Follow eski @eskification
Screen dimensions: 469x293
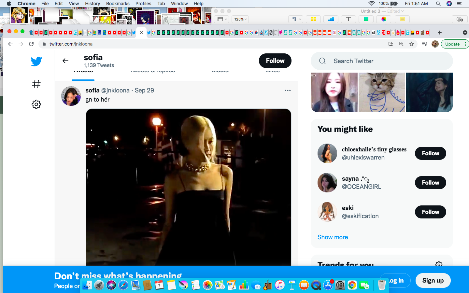tap(431, 212)
